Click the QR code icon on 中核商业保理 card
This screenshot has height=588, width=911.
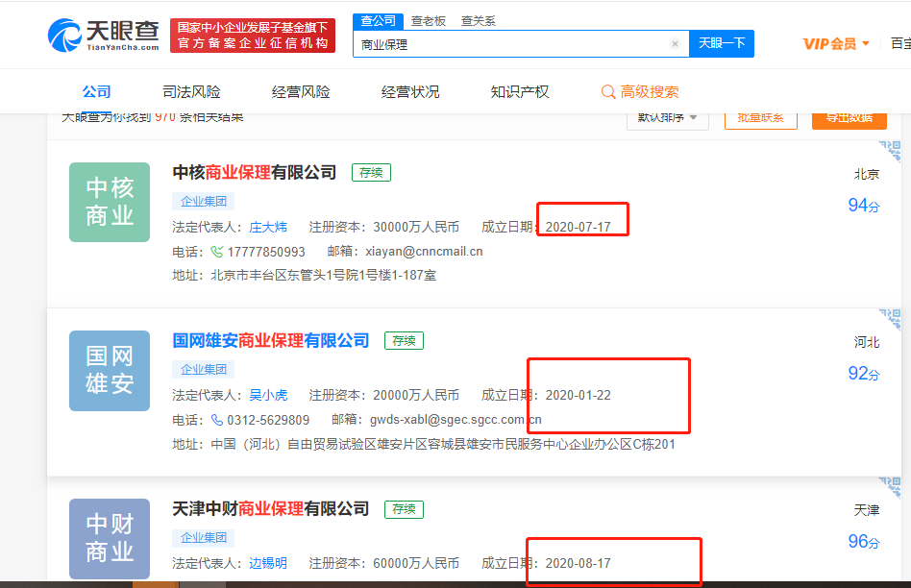891,151
